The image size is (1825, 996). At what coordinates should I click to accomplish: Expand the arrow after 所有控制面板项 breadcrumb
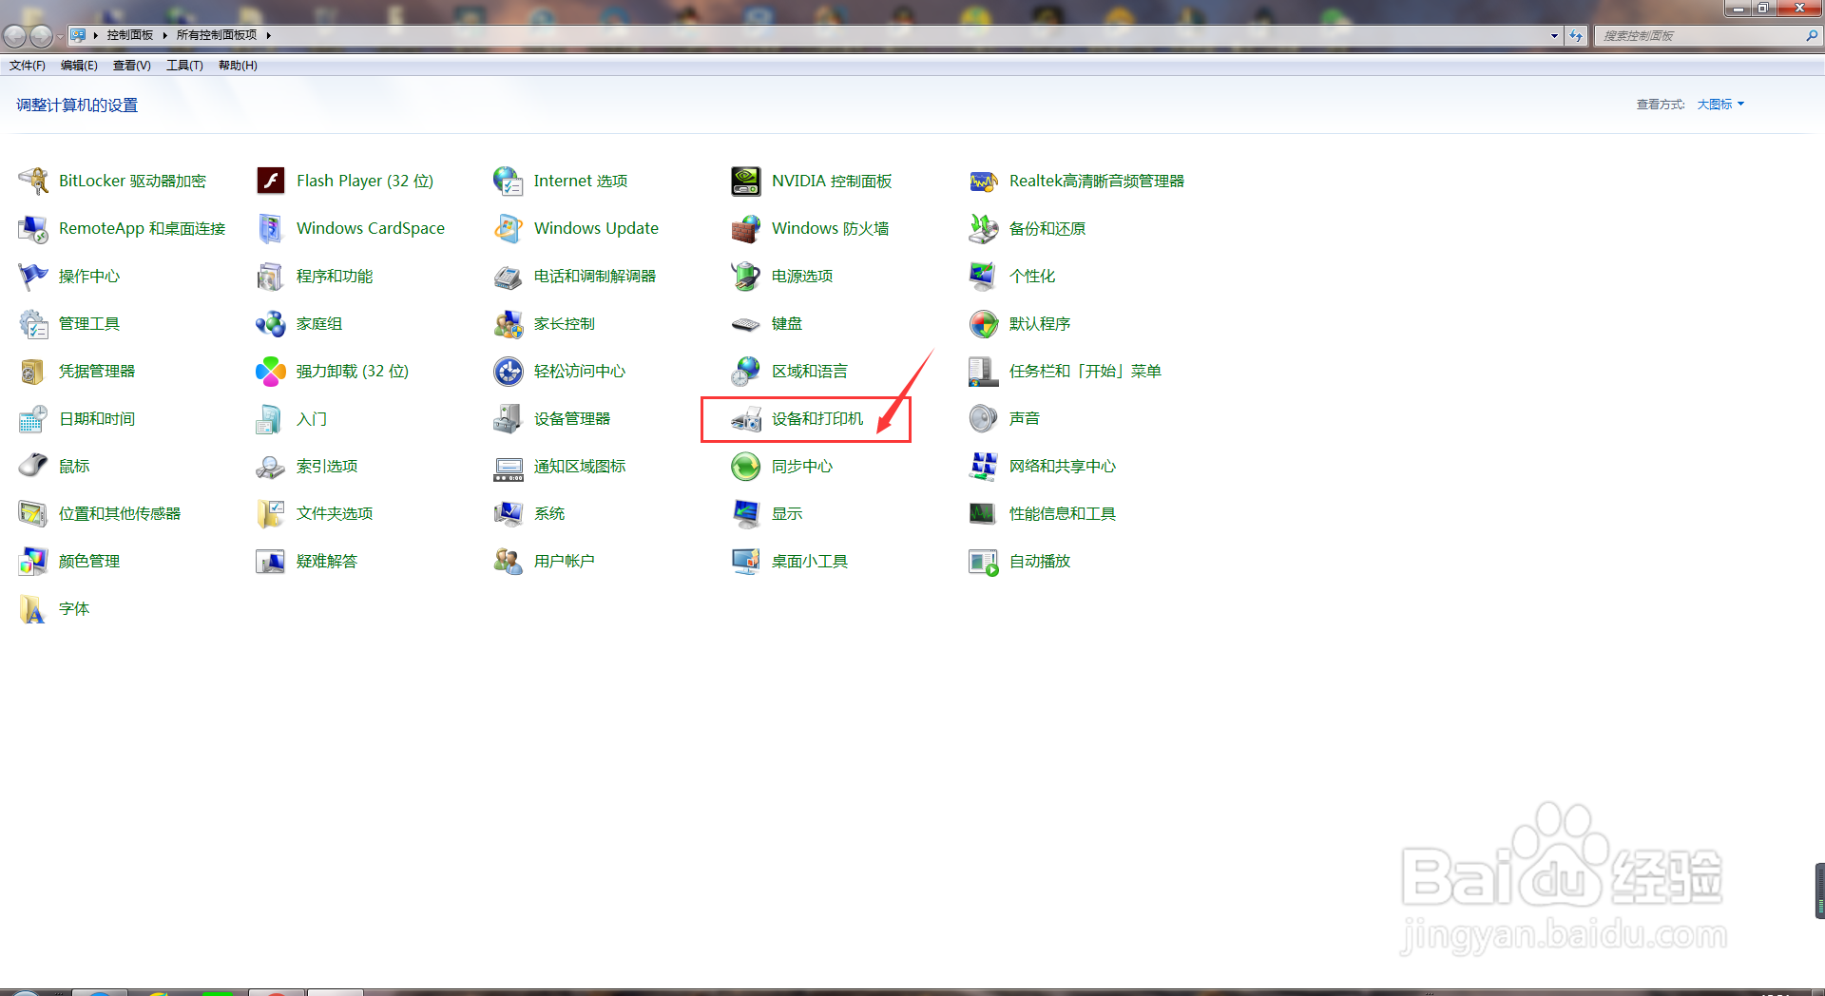click(x=269, y=35)
